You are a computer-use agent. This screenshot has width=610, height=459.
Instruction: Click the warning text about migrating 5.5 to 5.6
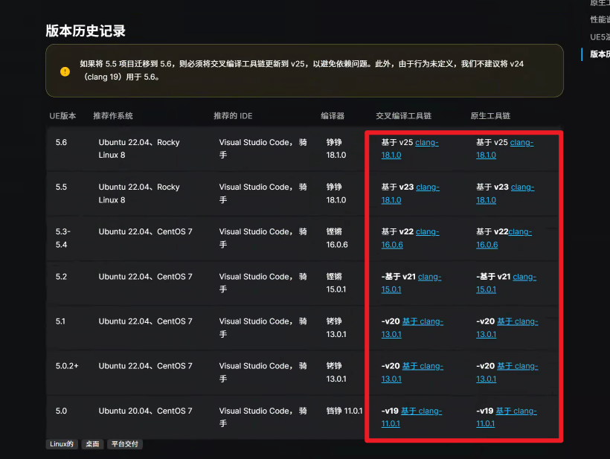coord(302,71)
